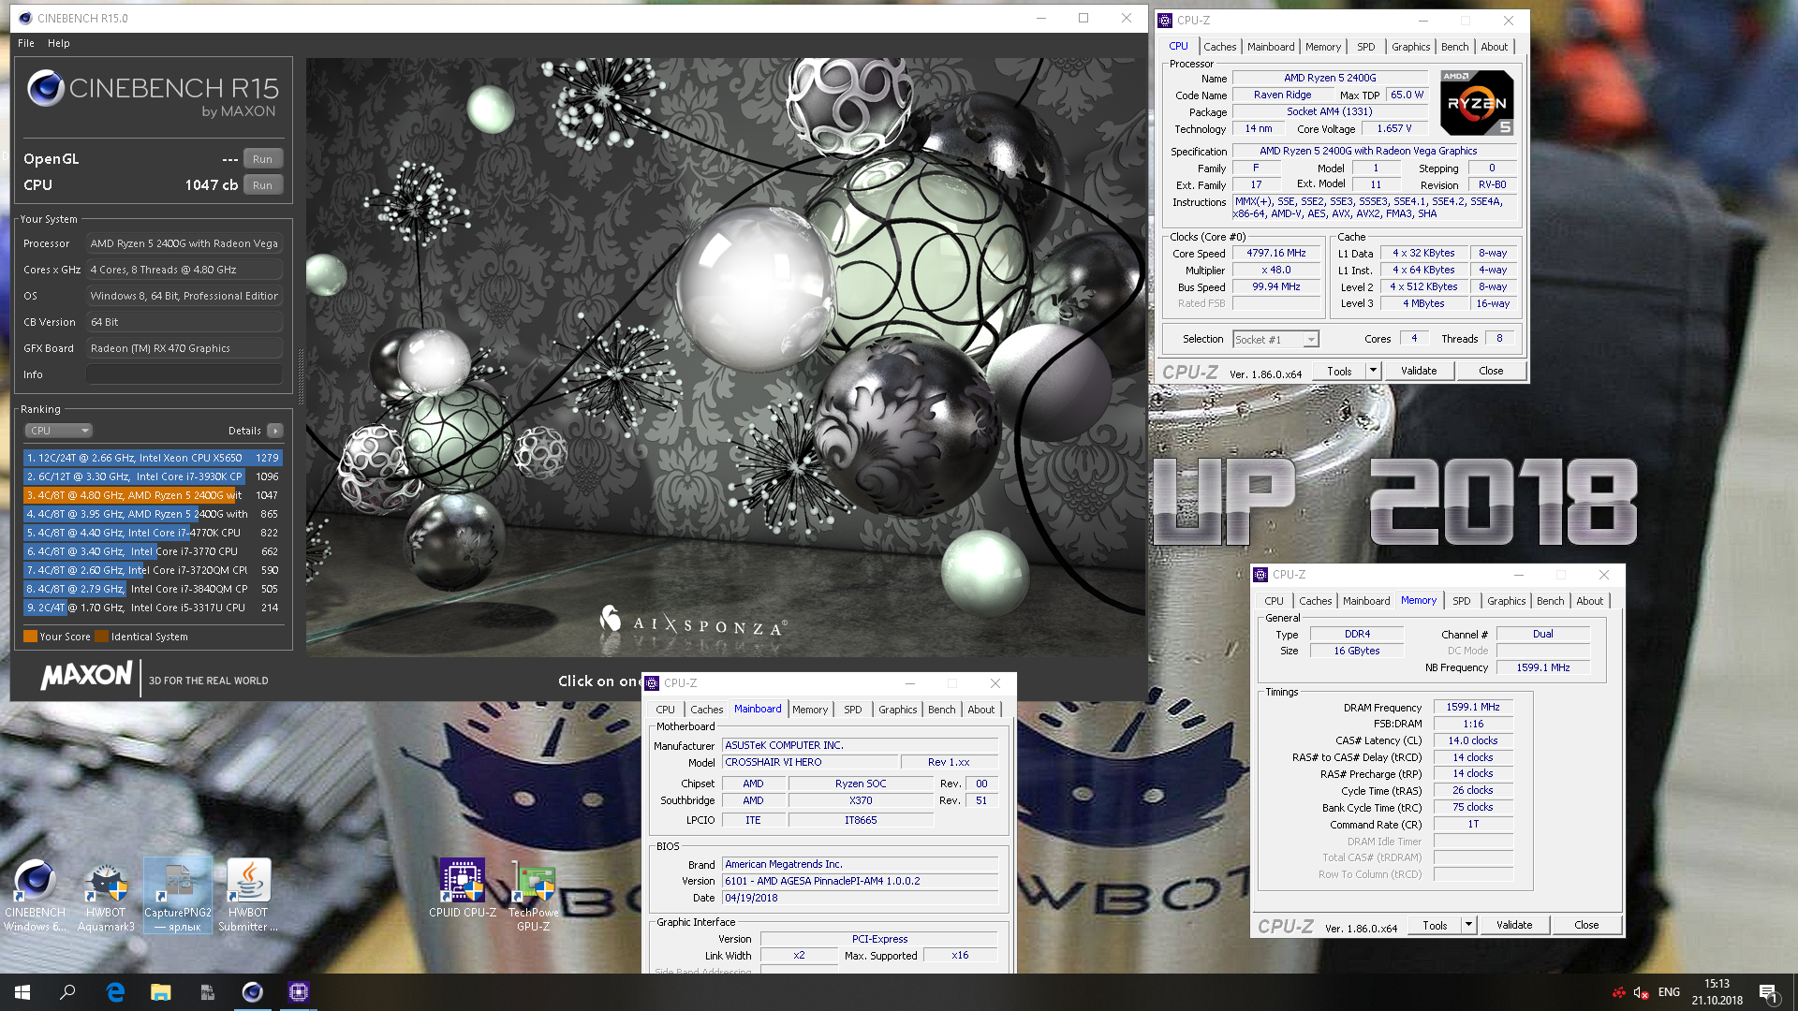Launch the TechPowerUp GPU-Z desktop shortcut
This screenshot has width=1798, height=1011.
pyautogui.click(x=534, y=896)
